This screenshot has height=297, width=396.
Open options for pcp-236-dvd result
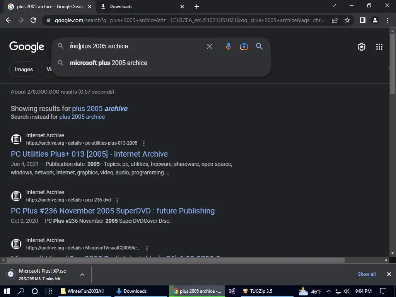click(x=117, y=200)
